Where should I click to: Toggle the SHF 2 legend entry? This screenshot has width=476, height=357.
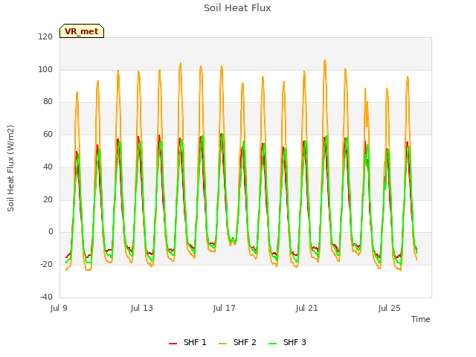pos(237,342)
